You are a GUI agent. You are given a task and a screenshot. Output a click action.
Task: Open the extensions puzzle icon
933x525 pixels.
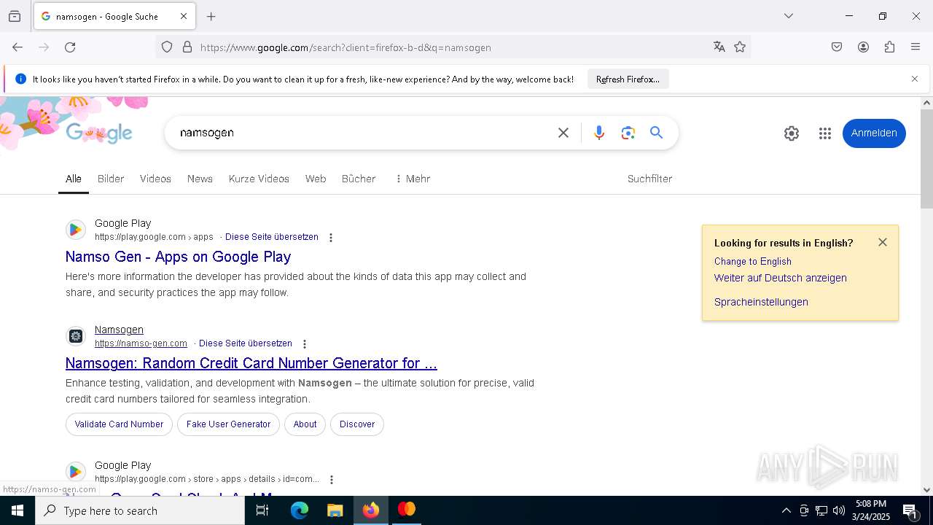[889, 47]
